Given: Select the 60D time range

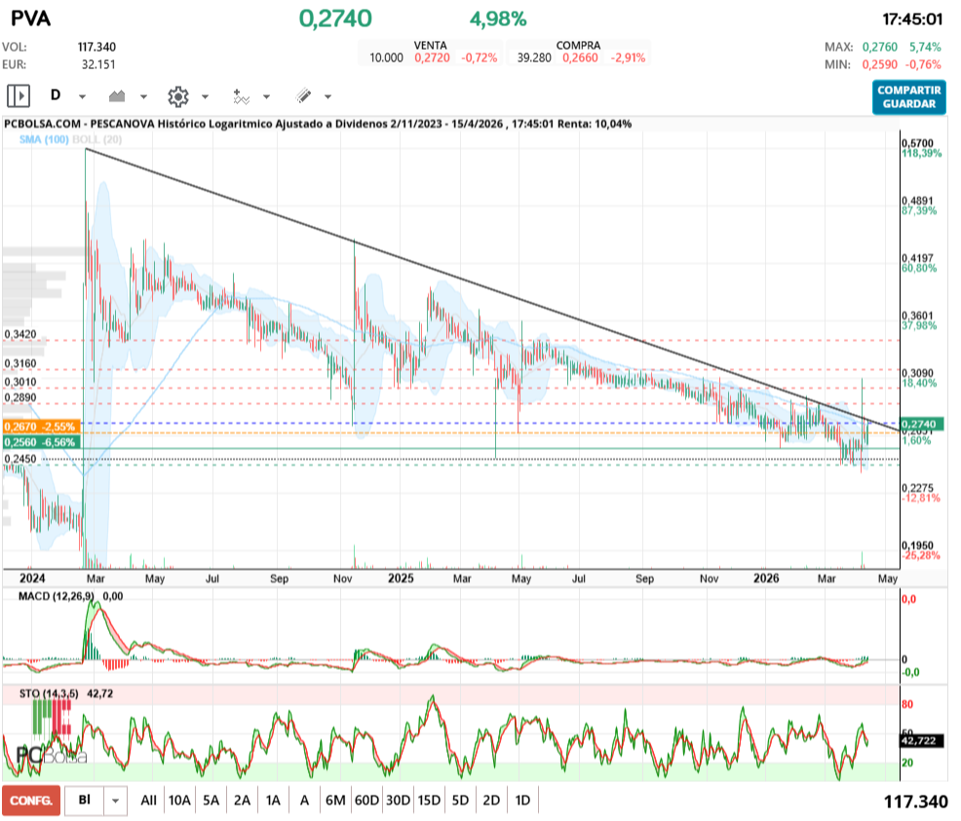Looking at the screenshot, I should [x=366, y=801].
